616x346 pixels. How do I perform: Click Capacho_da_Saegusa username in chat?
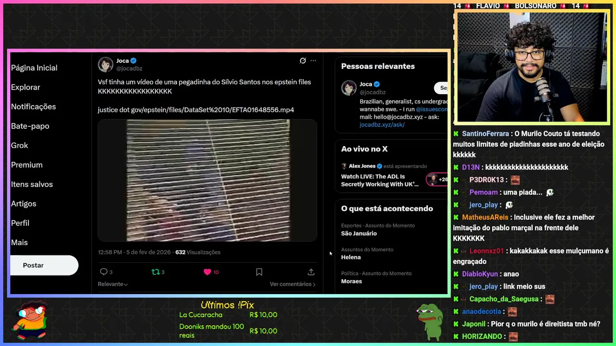point(504,299)
